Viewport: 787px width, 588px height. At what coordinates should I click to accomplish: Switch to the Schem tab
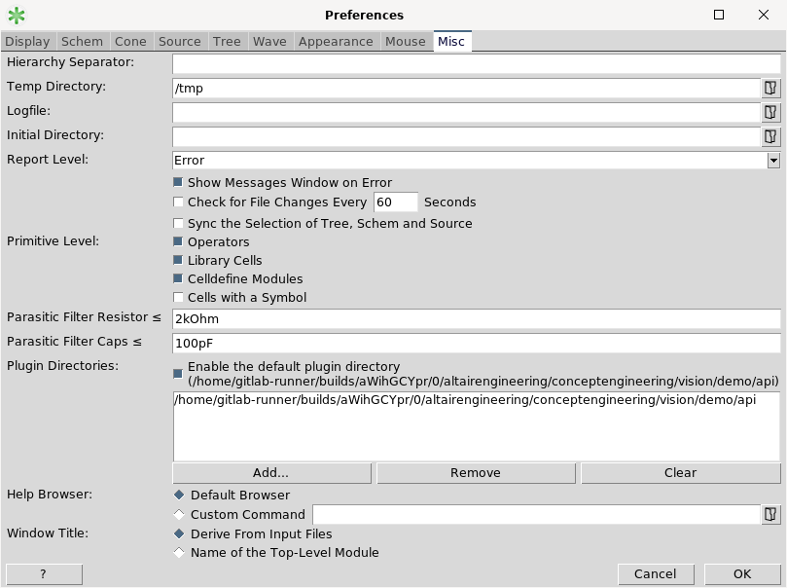[x=82, y=41]
